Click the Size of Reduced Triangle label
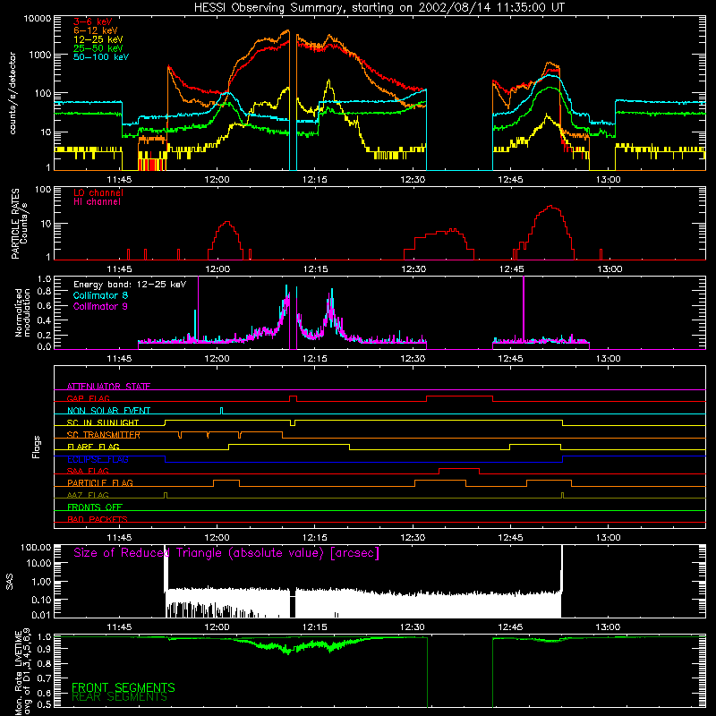716x716 pixels. 226,553
